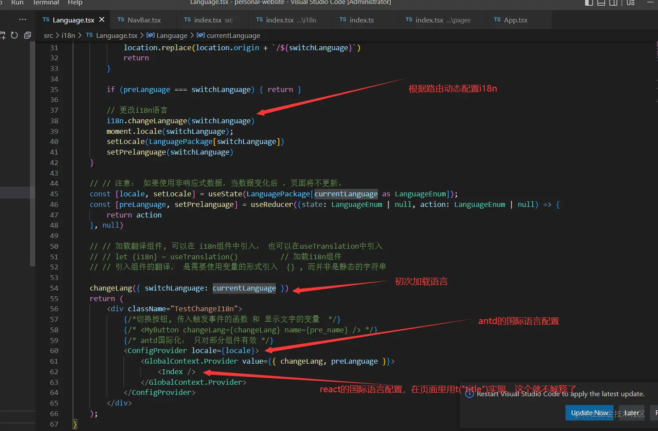Click 'useReducer' on line 46
Screen dimensions: 658x431
coord(272,204)
